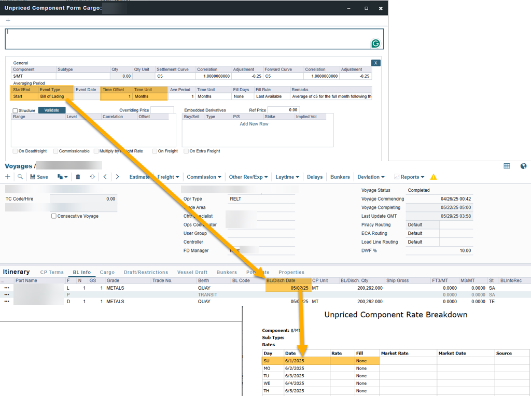This screenshot has height=396, width=531.
Task: Click the refresh icon in Voyages toolbar
Action: click(x=92, y=177)
